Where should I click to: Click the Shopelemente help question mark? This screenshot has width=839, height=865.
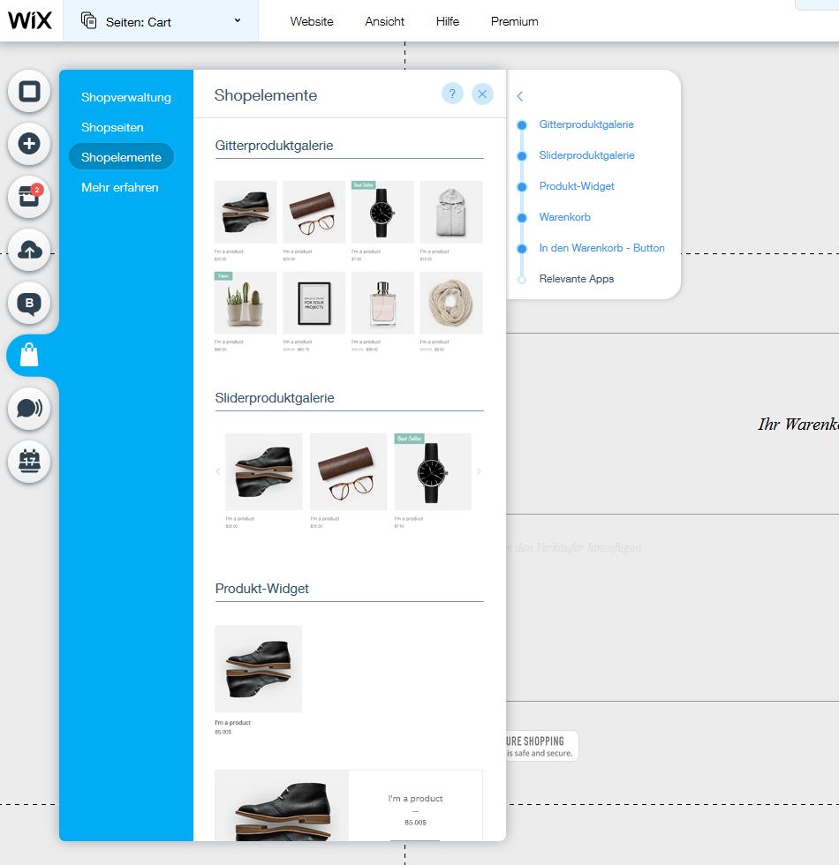click(452, 94)
